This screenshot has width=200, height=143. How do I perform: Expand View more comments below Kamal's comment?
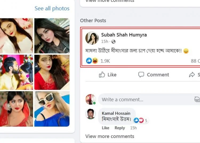click(110, 136)
